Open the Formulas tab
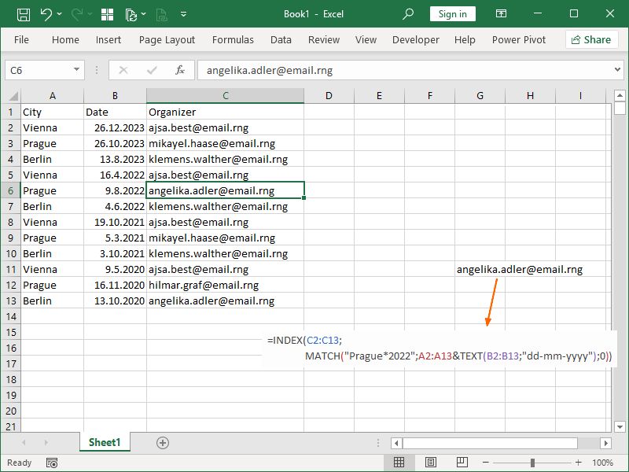629x472 pixels. point(233,40)
